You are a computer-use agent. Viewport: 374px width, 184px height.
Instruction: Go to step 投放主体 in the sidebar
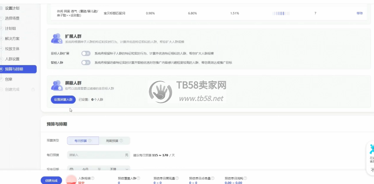(x=12, y=49)
